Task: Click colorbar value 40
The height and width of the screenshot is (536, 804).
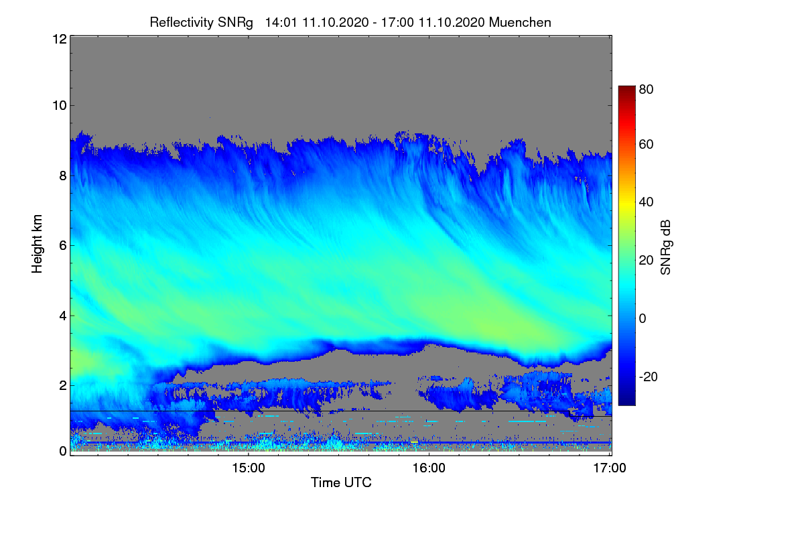Action: click(646, 202)
